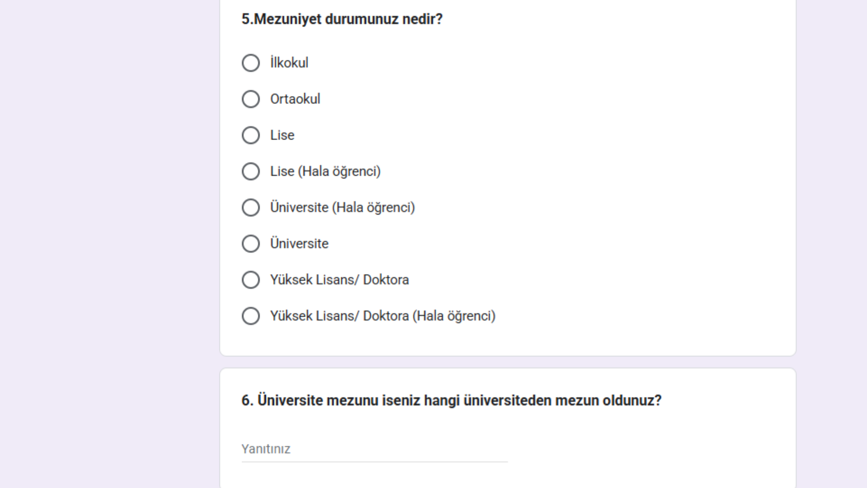Select Yüksek Lisans/ Doktora radio button
867x488 pixels.
(x=251, y=280)
